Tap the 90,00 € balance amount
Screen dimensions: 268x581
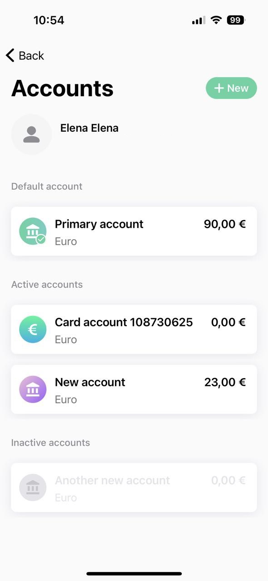pyautogui.click(x=225, y=224)
